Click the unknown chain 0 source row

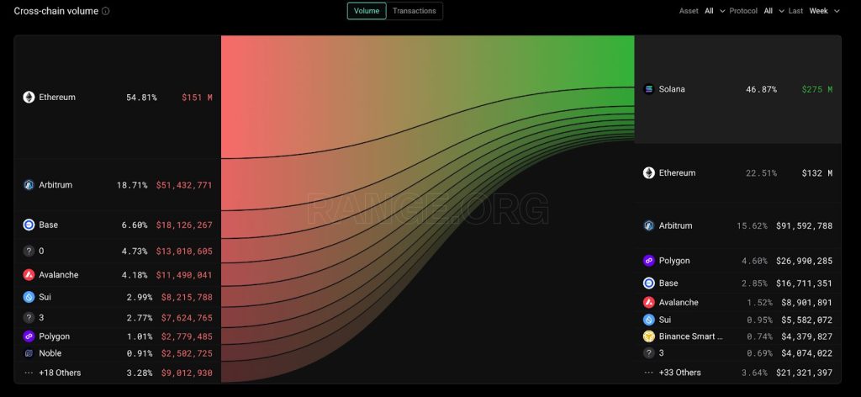click(x=118, y=251)
